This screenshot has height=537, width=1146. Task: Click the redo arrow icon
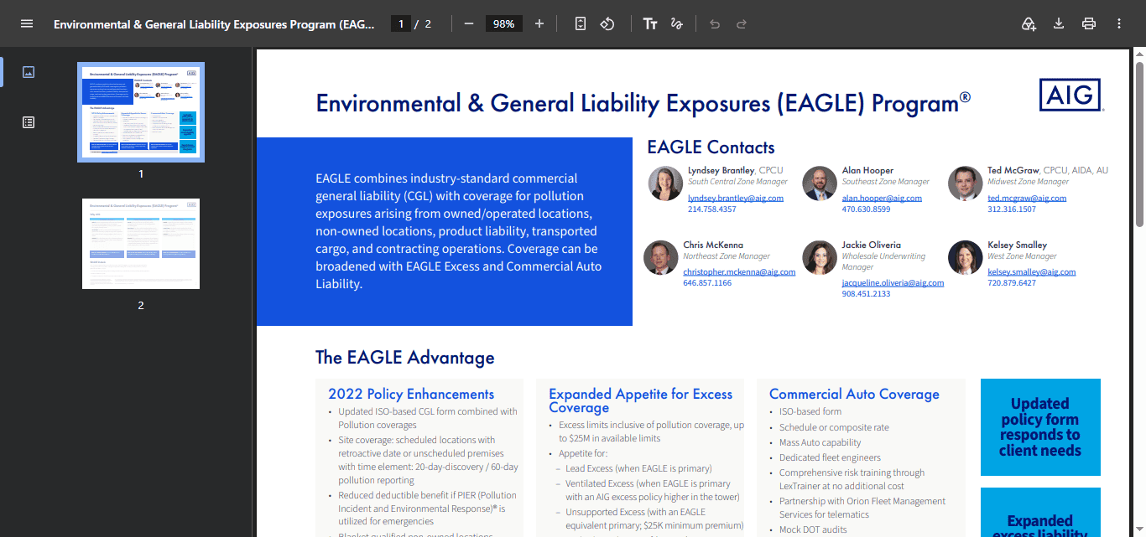point(742,23)
